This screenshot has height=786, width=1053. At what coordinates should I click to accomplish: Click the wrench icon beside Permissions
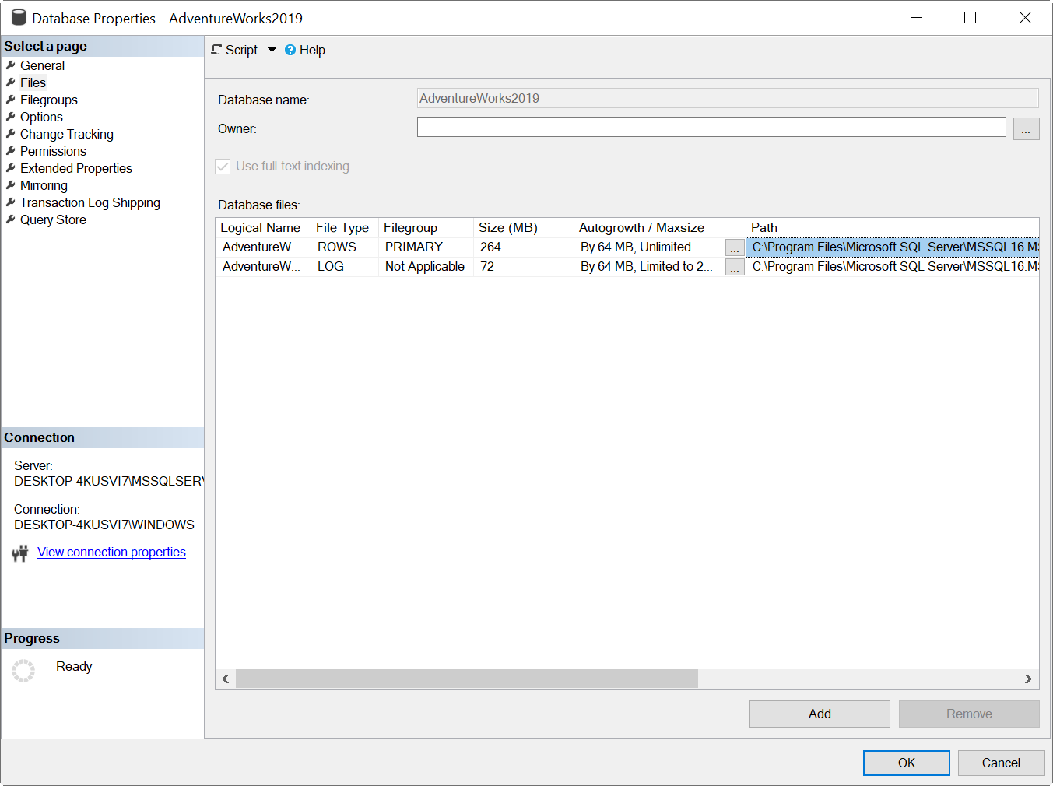pyautogui.click(x=11, y=151)
